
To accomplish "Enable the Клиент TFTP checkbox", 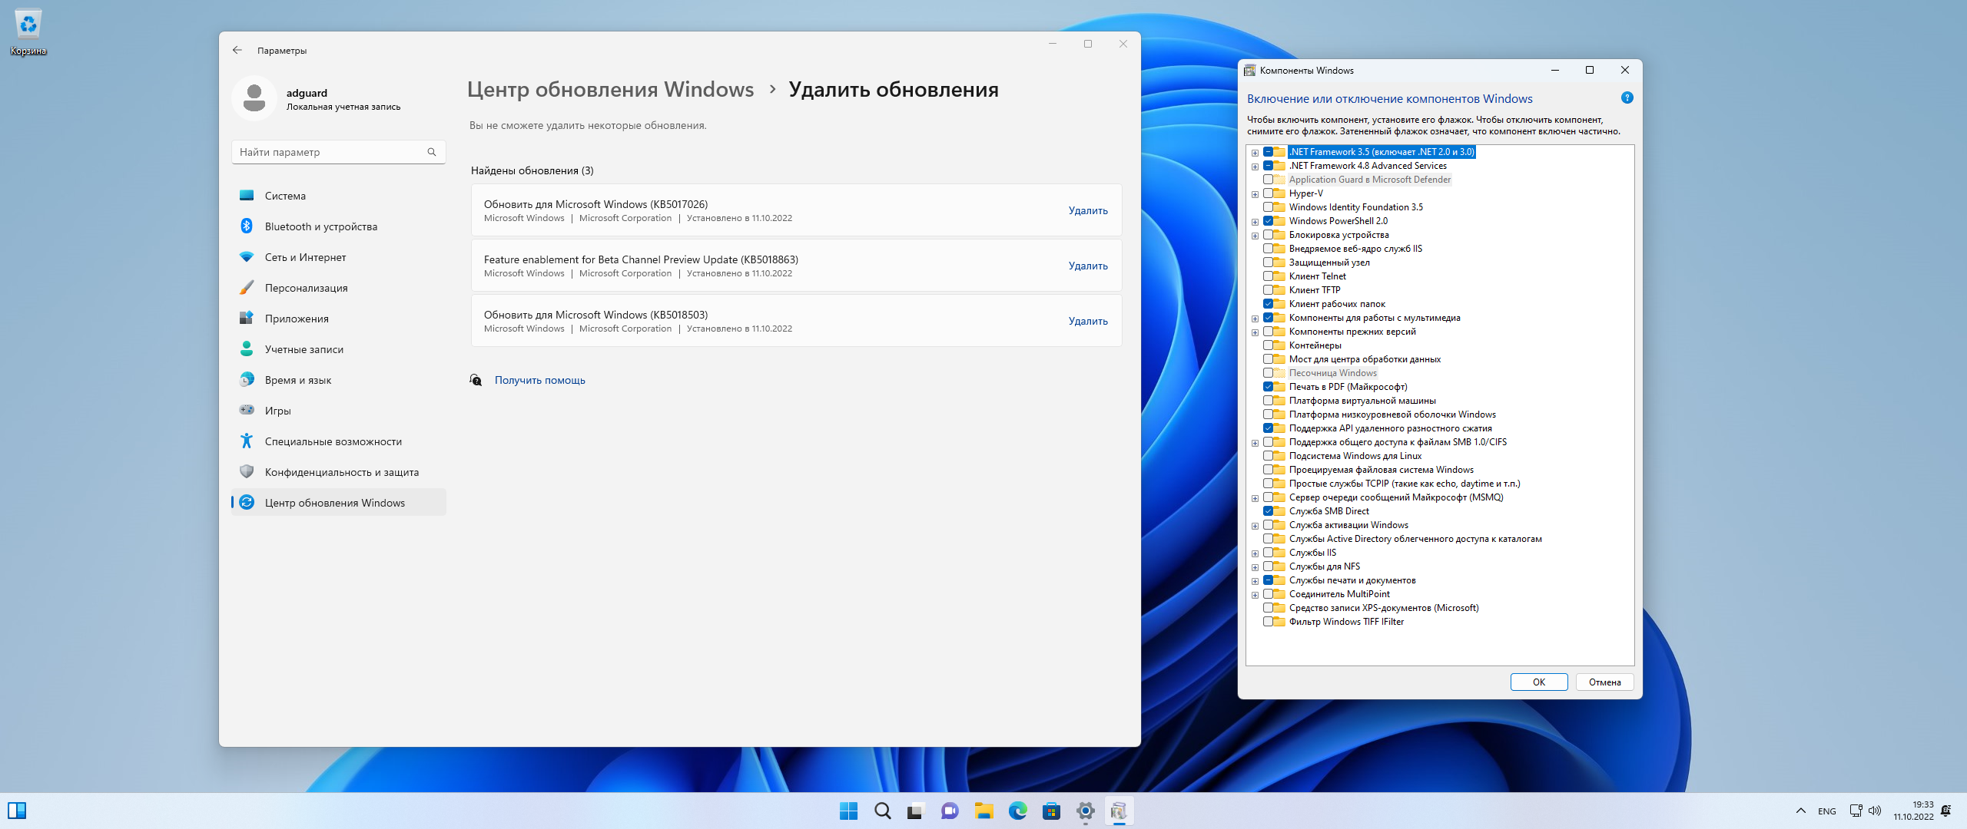I will pyautogui.click(x=1268, y=290).
